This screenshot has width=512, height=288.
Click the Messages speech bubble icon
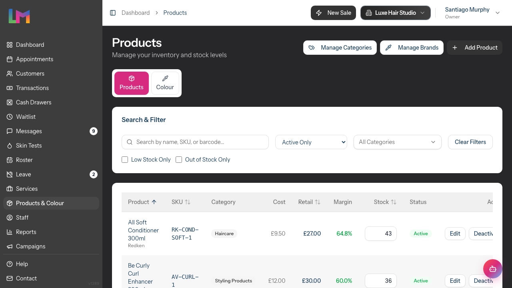(10, 131)
